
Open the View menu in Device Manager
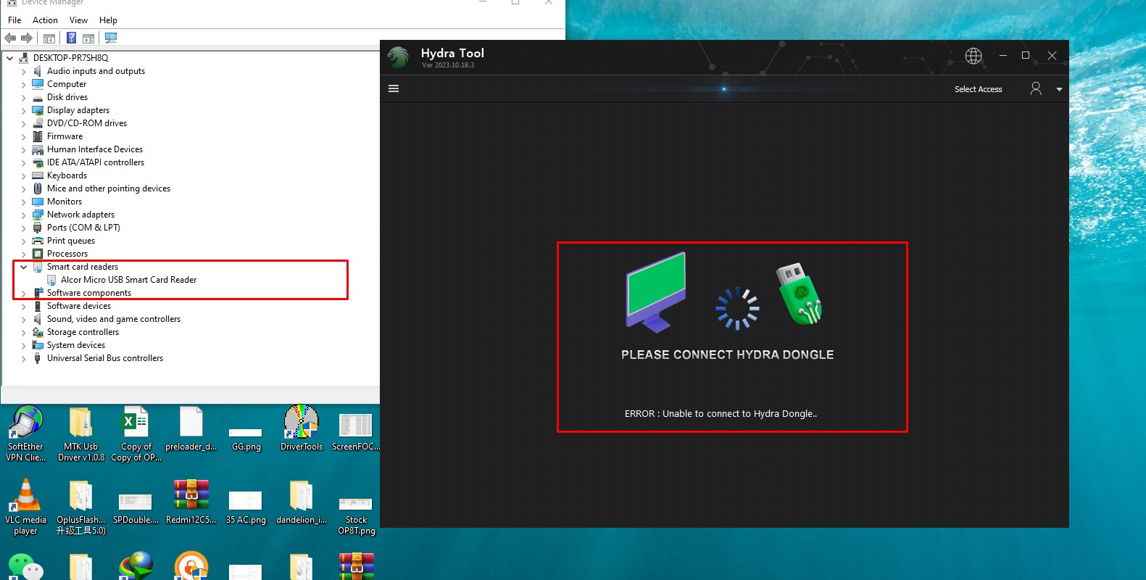click(x=78, y=20)
